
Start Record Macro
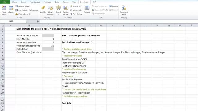pos(23,6)
